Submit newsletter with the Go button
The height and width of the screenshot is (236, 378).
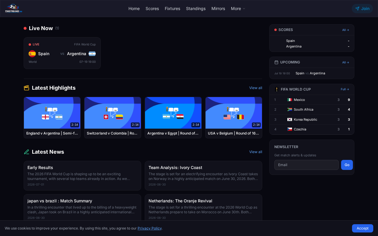(x=347, y=165)
